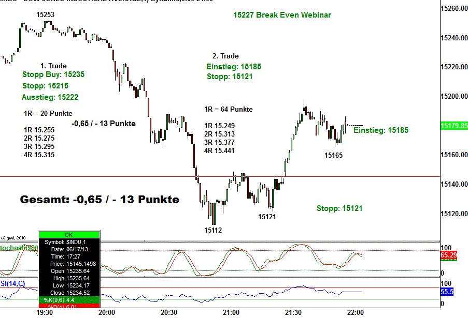
Task: Select the '2. Trade' heading text
Action: click(x=225, y=56)
